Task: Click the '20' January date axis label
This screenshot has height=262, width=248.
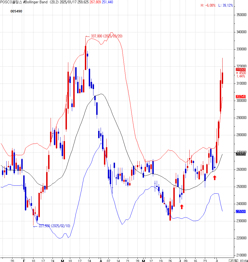Action: [x=12, y=261]
